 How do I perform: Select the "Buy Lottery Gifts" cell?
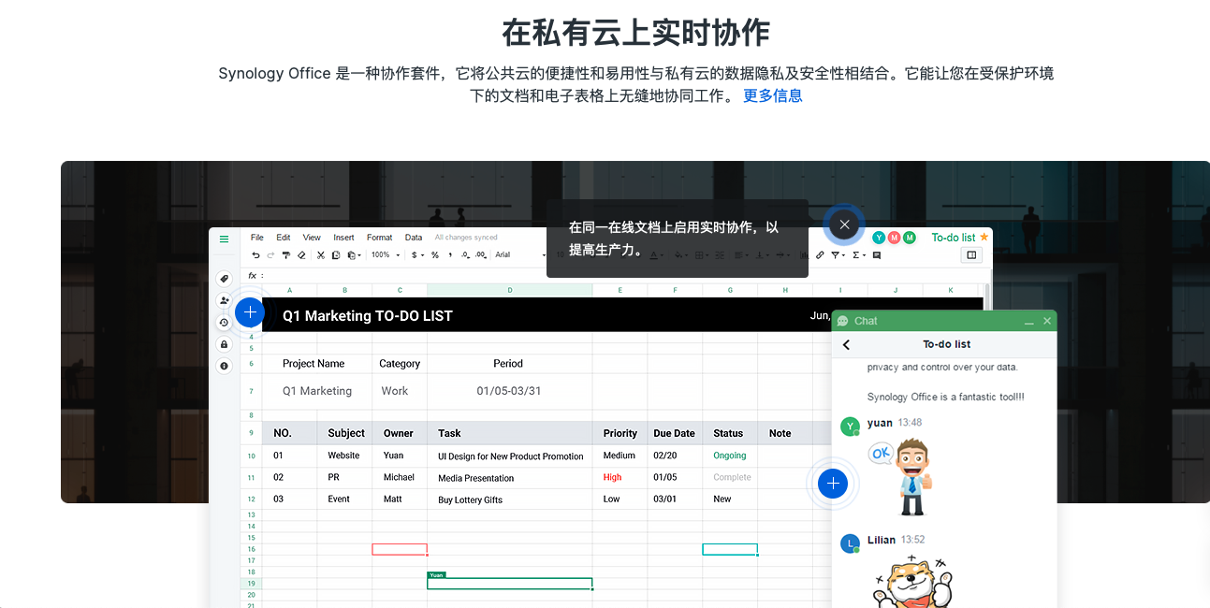(510, 499)
